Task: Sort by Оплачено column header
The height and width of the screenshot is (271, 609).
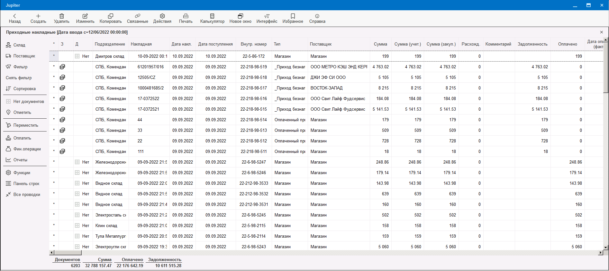Action: [x=568, y=44]
